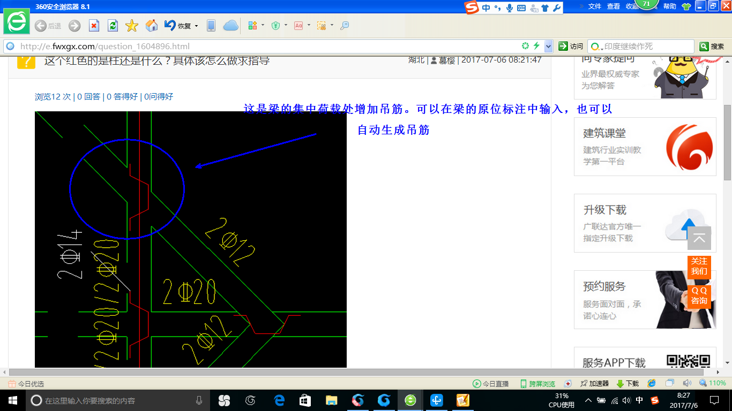Viewport: 732px width, 411px height.
Task: Refresh the page using green arrows icon
Action: click(x=113, y=26)
